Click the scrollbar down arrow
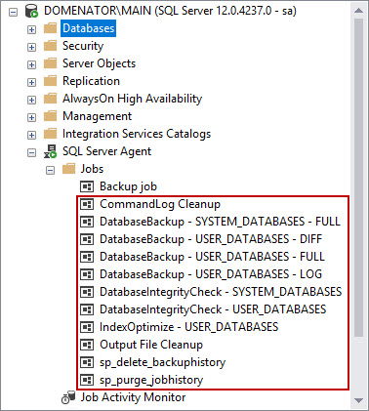 click(358, 400)
